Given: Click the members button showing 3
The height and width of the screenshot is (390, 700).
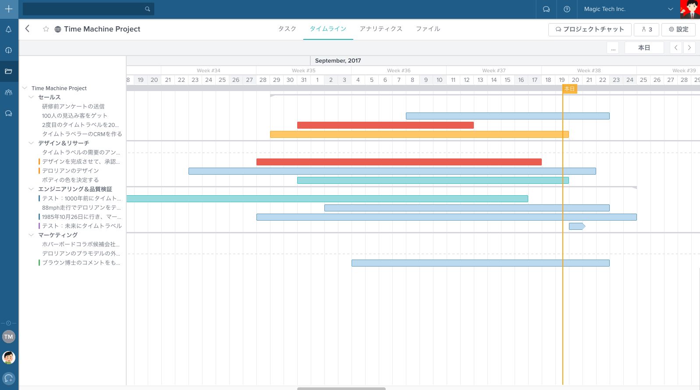Looking at the screenshot, I should click(647, 29).
